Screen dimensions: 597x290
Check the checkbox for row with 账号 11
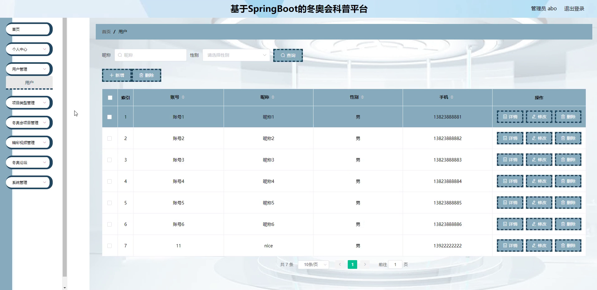pos(109,246)
